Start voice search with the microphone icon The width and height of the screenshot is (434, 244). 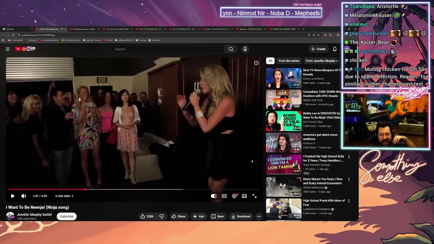[x=245, y=49]
